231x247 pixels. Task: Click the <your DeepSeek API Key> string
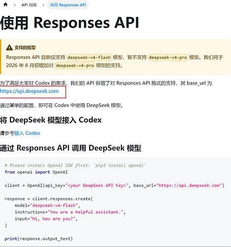tap(97, 185)
